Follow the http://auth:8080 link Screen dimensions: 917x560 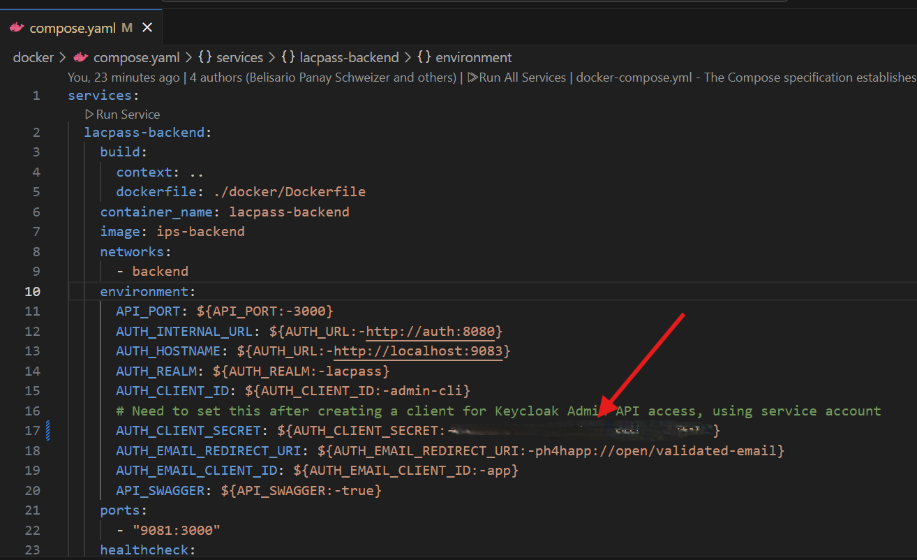[x=430, y=331]
